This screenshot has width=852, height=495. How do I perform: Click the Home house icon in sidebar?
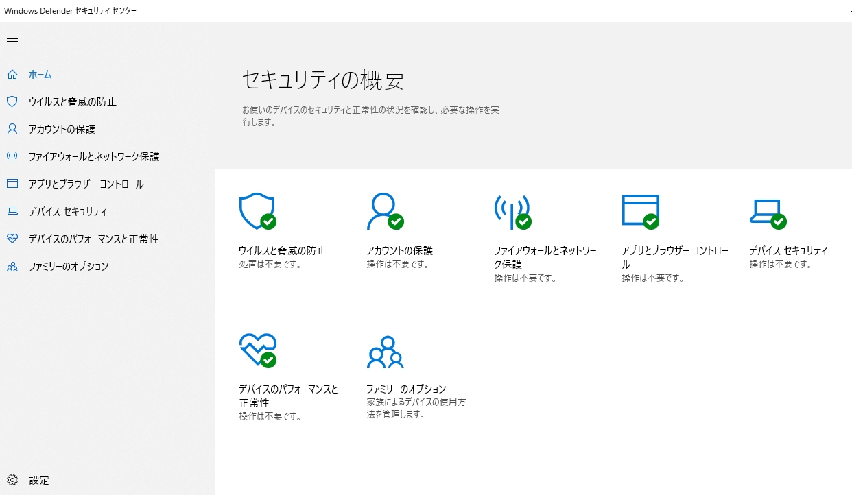[12, 74]
